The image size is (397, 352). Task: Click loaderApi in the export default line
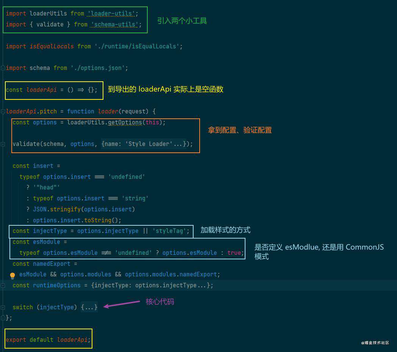pyautogui.click(x=72, y=340)
